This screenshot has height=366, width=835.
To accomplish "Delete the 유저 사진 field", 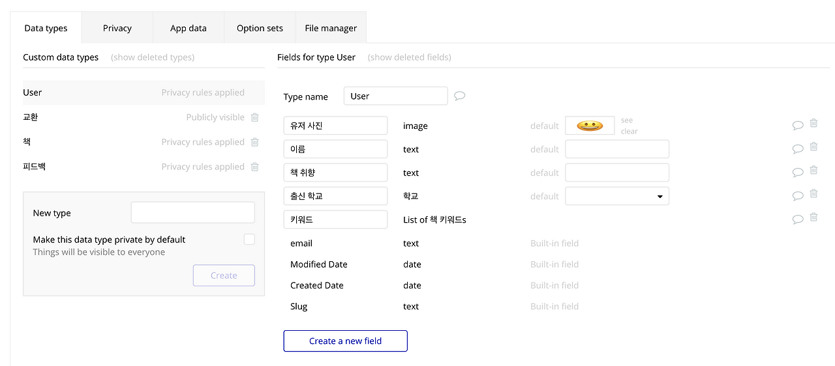I will (x=813, y=123).
